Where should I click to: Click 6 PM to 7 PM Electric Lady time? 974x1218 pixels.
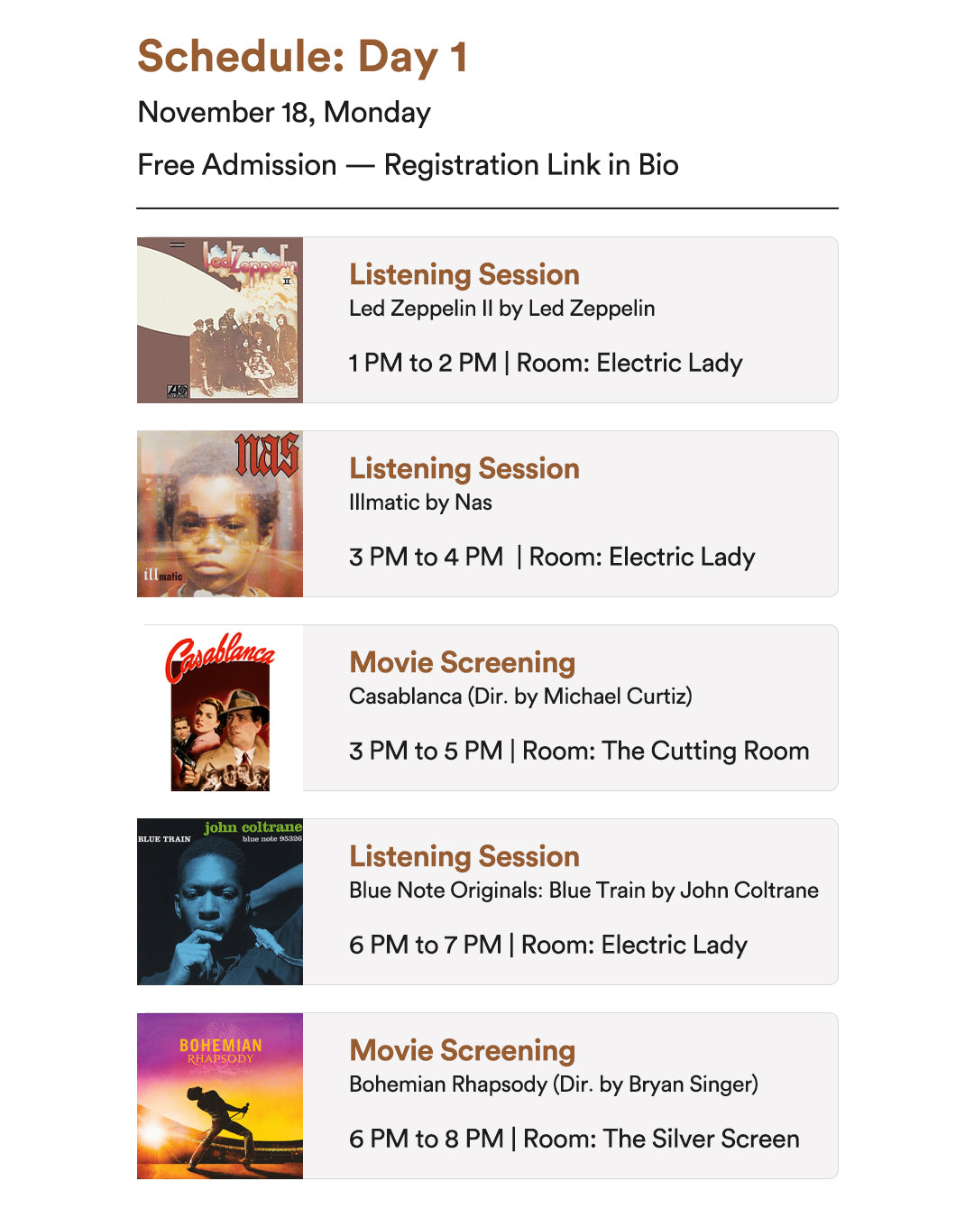pos(548,945)
